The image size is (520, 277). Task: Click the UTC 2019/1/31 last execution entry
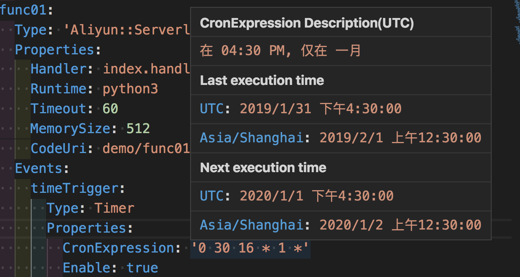[x=301, y=109]
